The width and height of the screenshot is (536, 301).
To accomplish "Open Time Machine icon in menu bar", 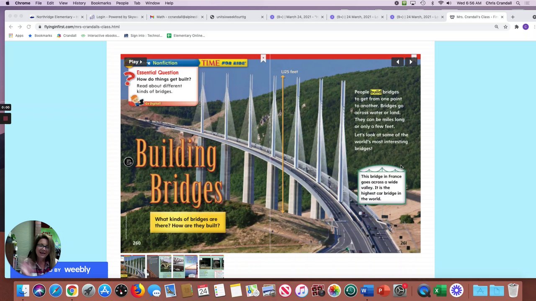I will point(423,3).
